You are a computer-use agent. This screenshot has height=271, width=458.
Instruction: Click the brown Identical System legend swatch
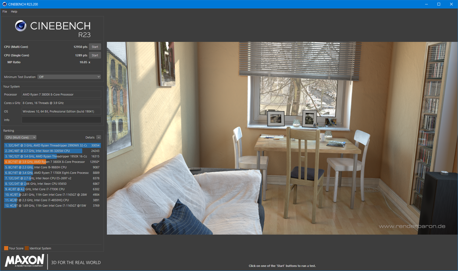[27, 248]
